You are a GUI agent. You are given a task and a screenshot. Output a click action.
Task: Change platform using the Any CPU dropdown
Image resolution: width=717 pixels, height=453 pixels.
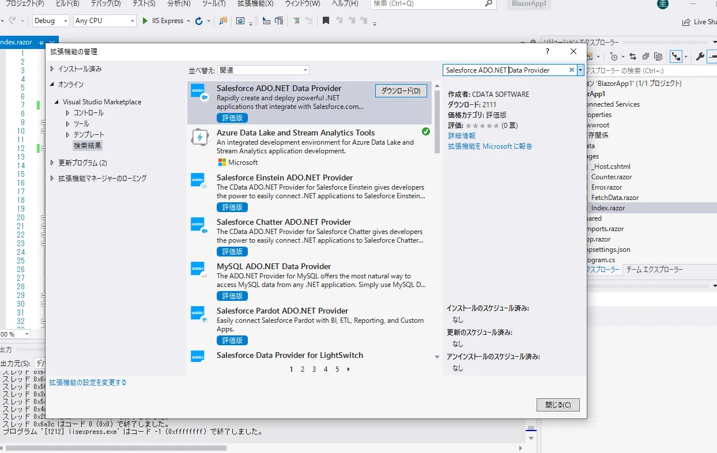tap(104, 20)
